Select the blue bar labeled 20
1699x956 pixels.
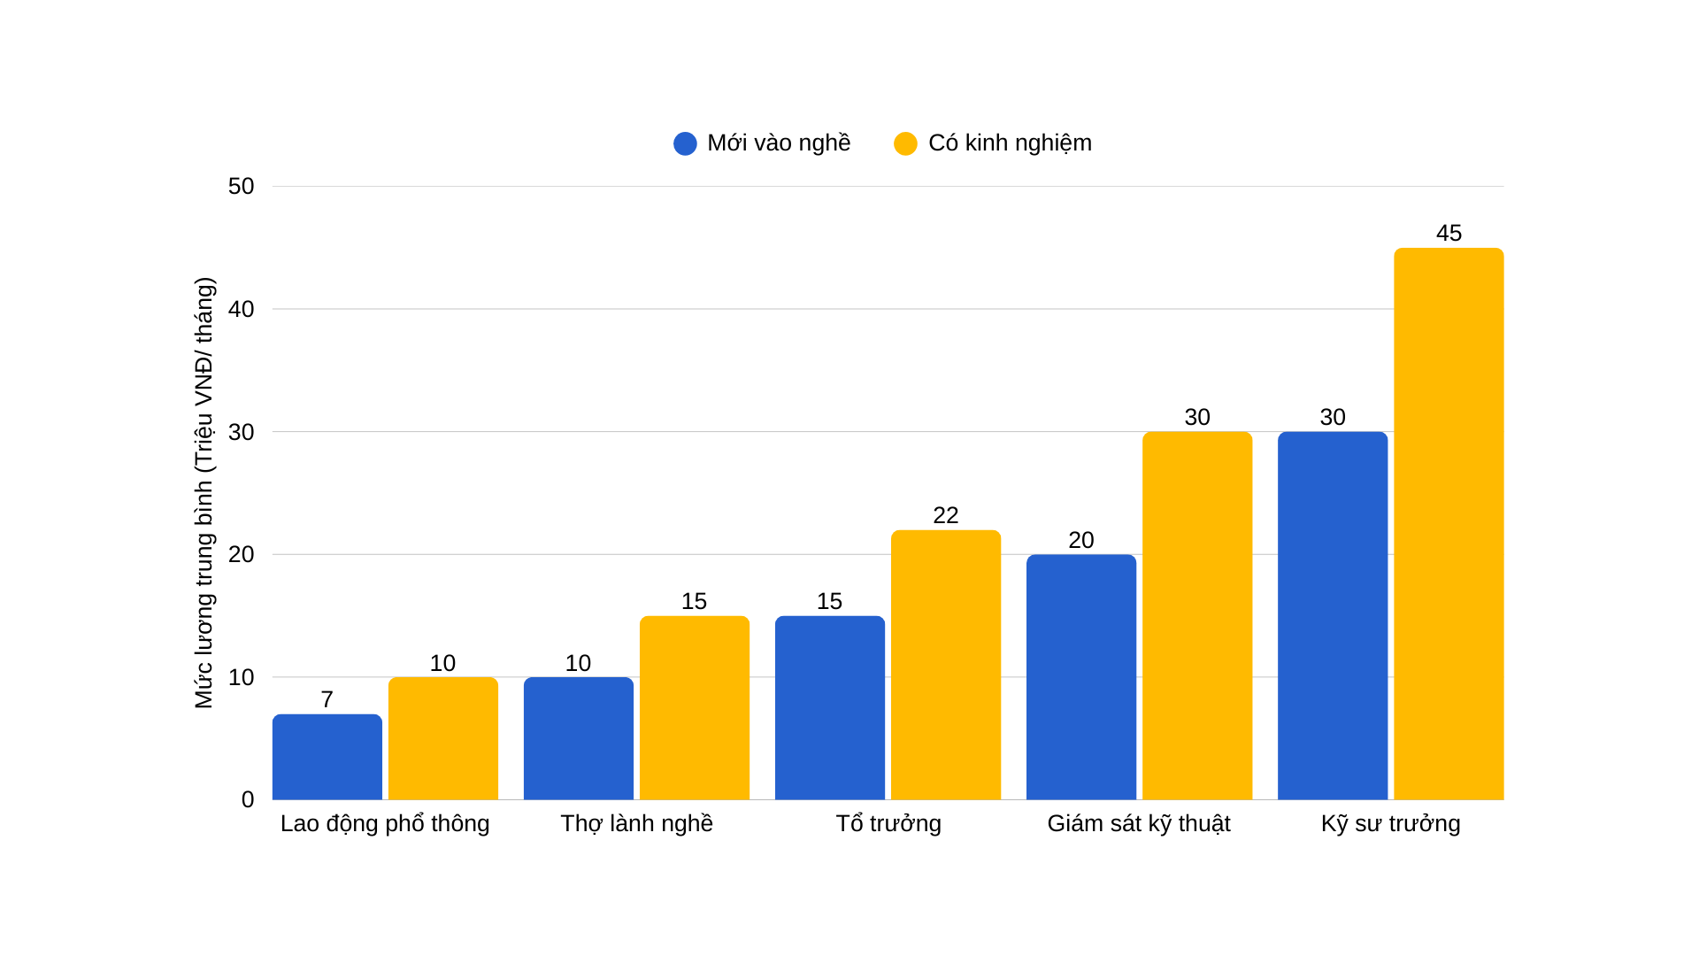(x=1081, y=677)
